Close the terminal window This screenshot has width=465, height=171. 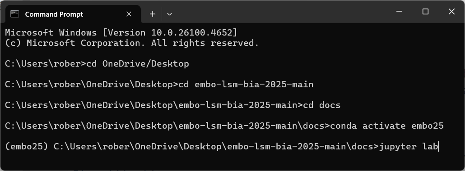pyautogui.click(x=451, y=12)
